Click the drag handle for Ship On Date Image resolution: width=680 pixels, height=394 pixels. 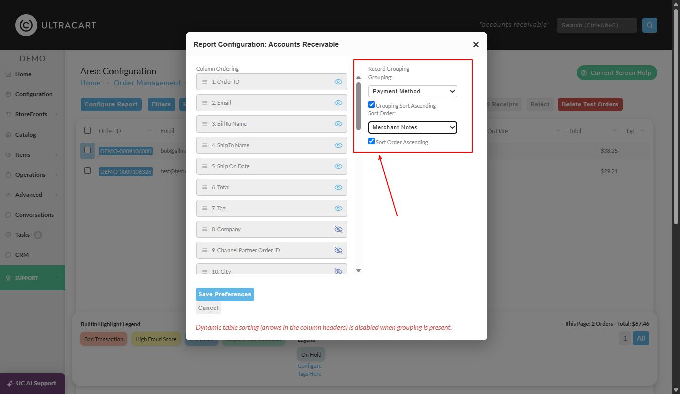[x=205, y=166]
